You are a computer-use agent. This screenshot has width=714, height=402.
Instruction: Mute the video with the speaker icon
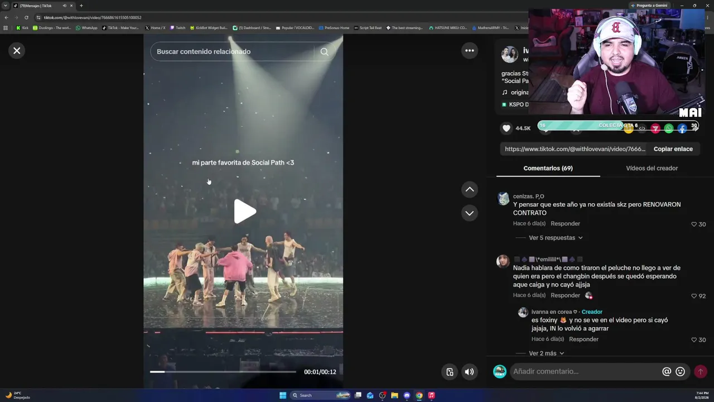(x=470, y=372)
